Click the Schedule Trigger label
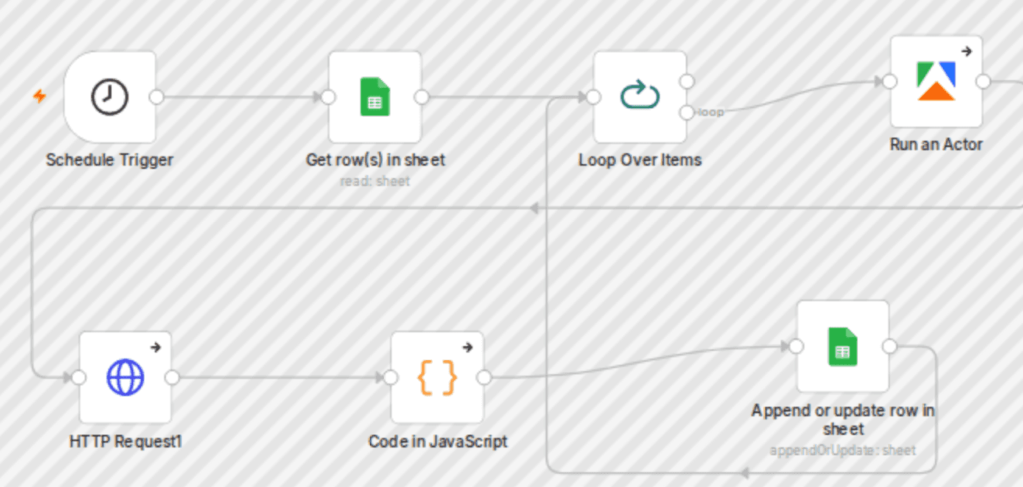The width and height of the screenshot is (1023, 487). [x=110, y=160]
